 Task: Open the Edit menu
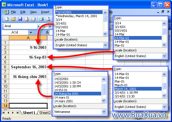point(23,12)
